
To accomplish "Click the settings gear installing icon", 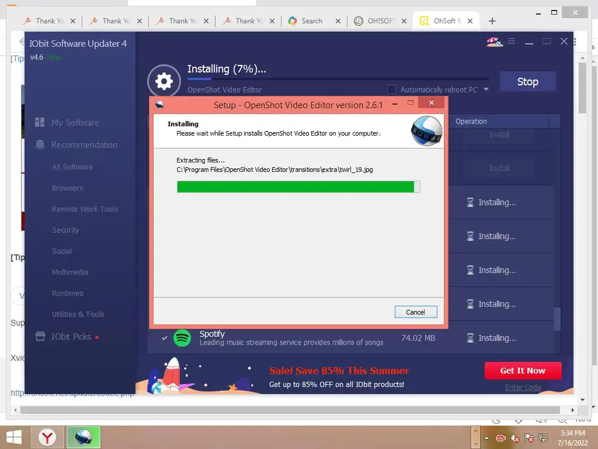I will tap(164, 81).
